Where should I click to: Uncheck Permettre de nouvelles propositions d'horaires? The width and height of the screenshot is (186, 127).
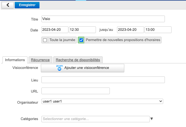tap(81, 40)
